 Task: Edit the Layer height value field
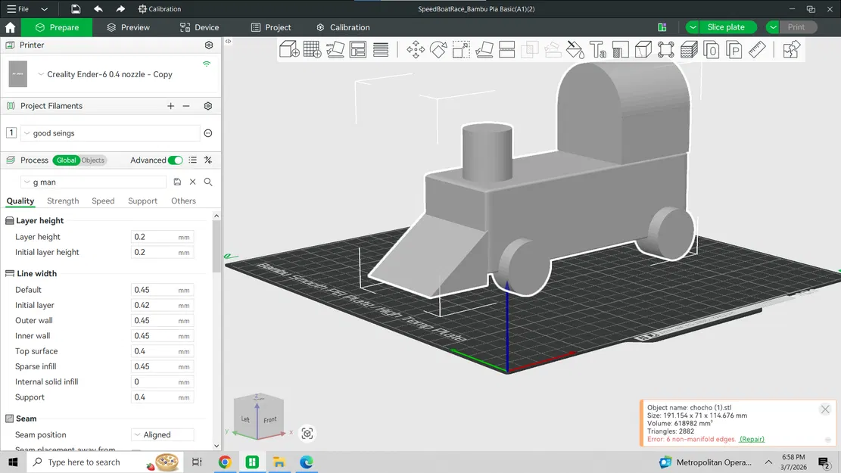[x=160, y=237]
